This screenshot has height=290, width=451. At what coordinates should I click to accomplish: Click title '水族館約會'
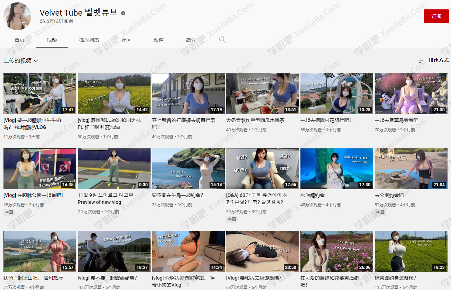pyautogui.click(x=313, y=195)
